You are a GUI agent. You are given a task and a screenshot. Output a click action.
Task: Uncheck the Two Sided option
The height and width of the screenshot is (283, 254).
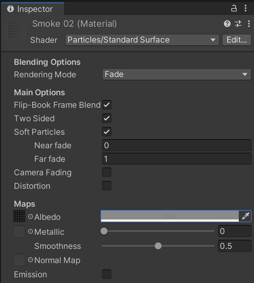tap(107, 119)
